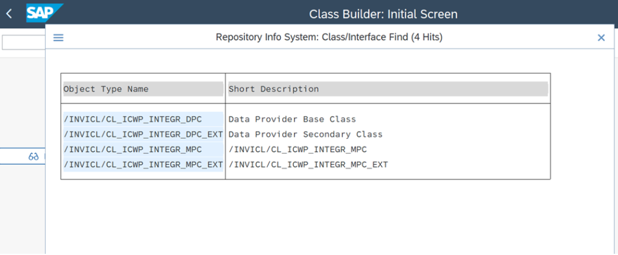Click the glasses display icon
The image size is (618, 255).
click(33, 157)
